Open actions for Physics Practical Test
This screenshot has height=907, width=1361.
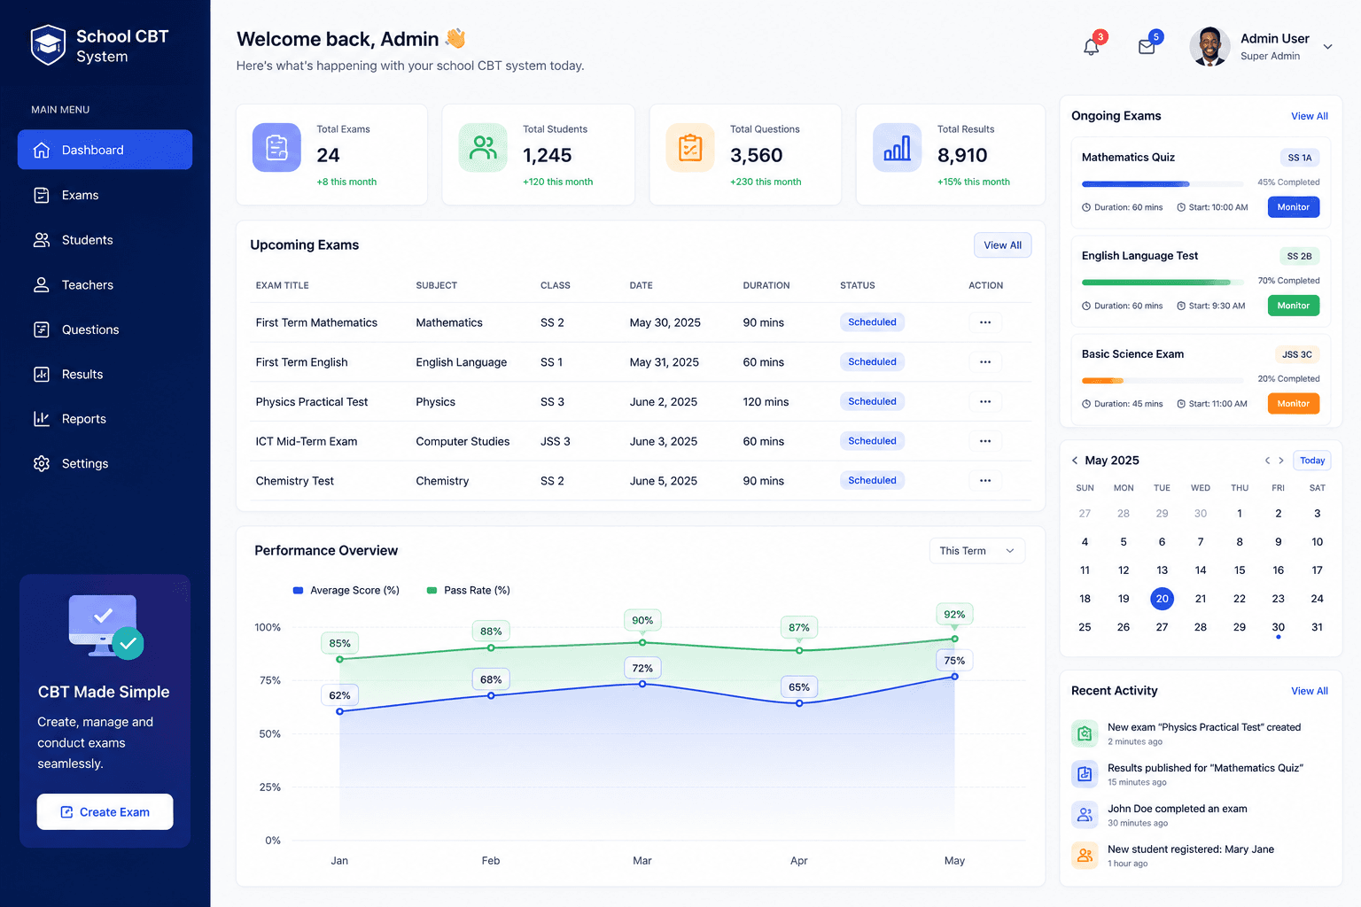[x=985, y=401]
